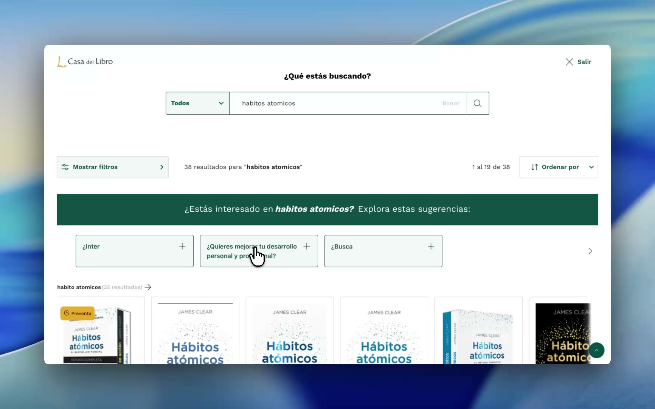The image size is (655, 409).
Task: Click the X icon next to Salir
Action: coord(569,62)
